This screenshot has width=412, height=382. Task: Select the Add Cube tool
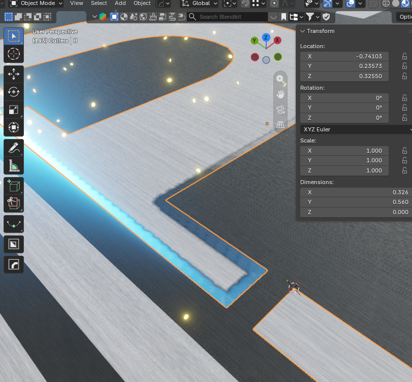click(x=14, y=186)
